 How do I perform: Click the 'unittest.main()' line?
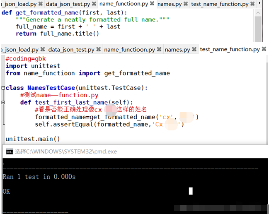click(33, 139)
